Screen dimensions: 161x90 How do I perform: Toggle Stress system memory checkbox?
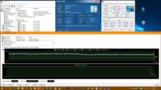5,42
